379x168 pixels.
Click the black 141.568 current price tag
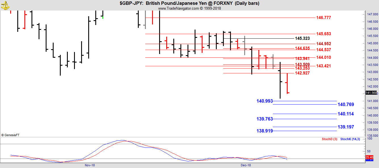371,93
